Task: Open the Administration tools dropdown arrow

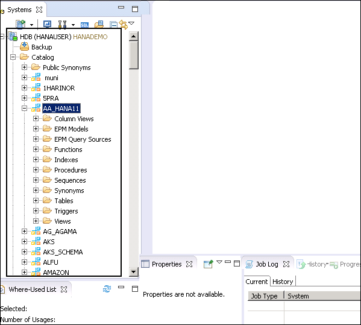Action: (x=73, y=25)
